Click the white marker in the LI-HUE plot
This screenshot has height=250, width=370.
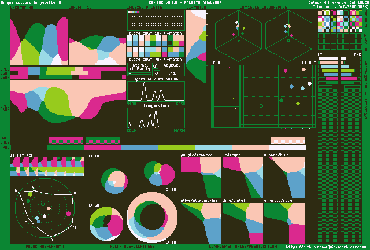pyautogui.click(x=310, y=83)
